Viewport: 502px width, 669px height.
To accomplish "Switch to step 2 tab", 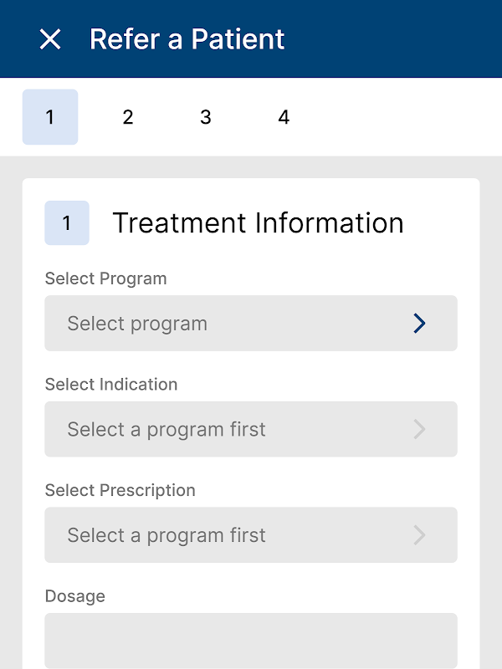I will [128, 117].
